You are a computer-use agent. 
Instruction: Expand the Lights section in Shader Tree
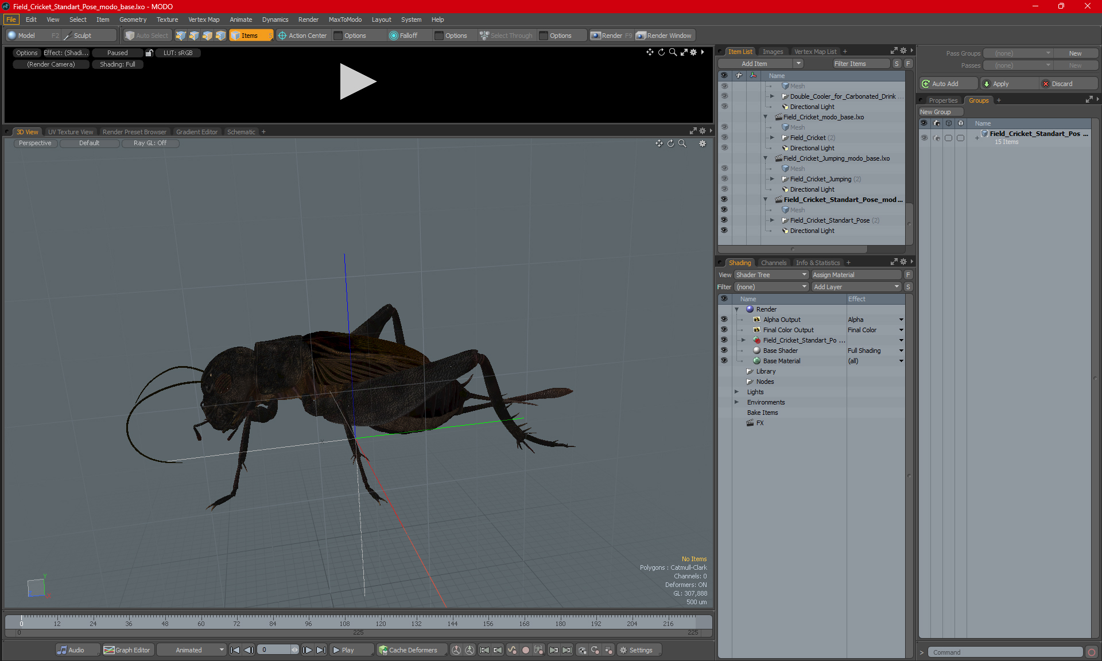click(736, 392)
